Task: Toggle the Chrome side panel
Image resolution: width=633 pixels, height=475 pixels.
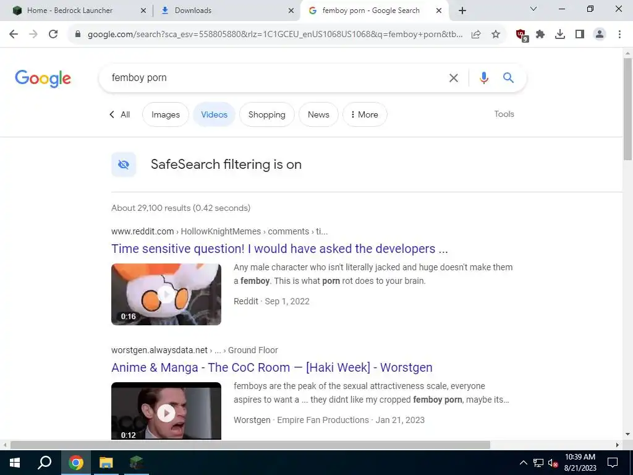Action: tap(580, 35)
